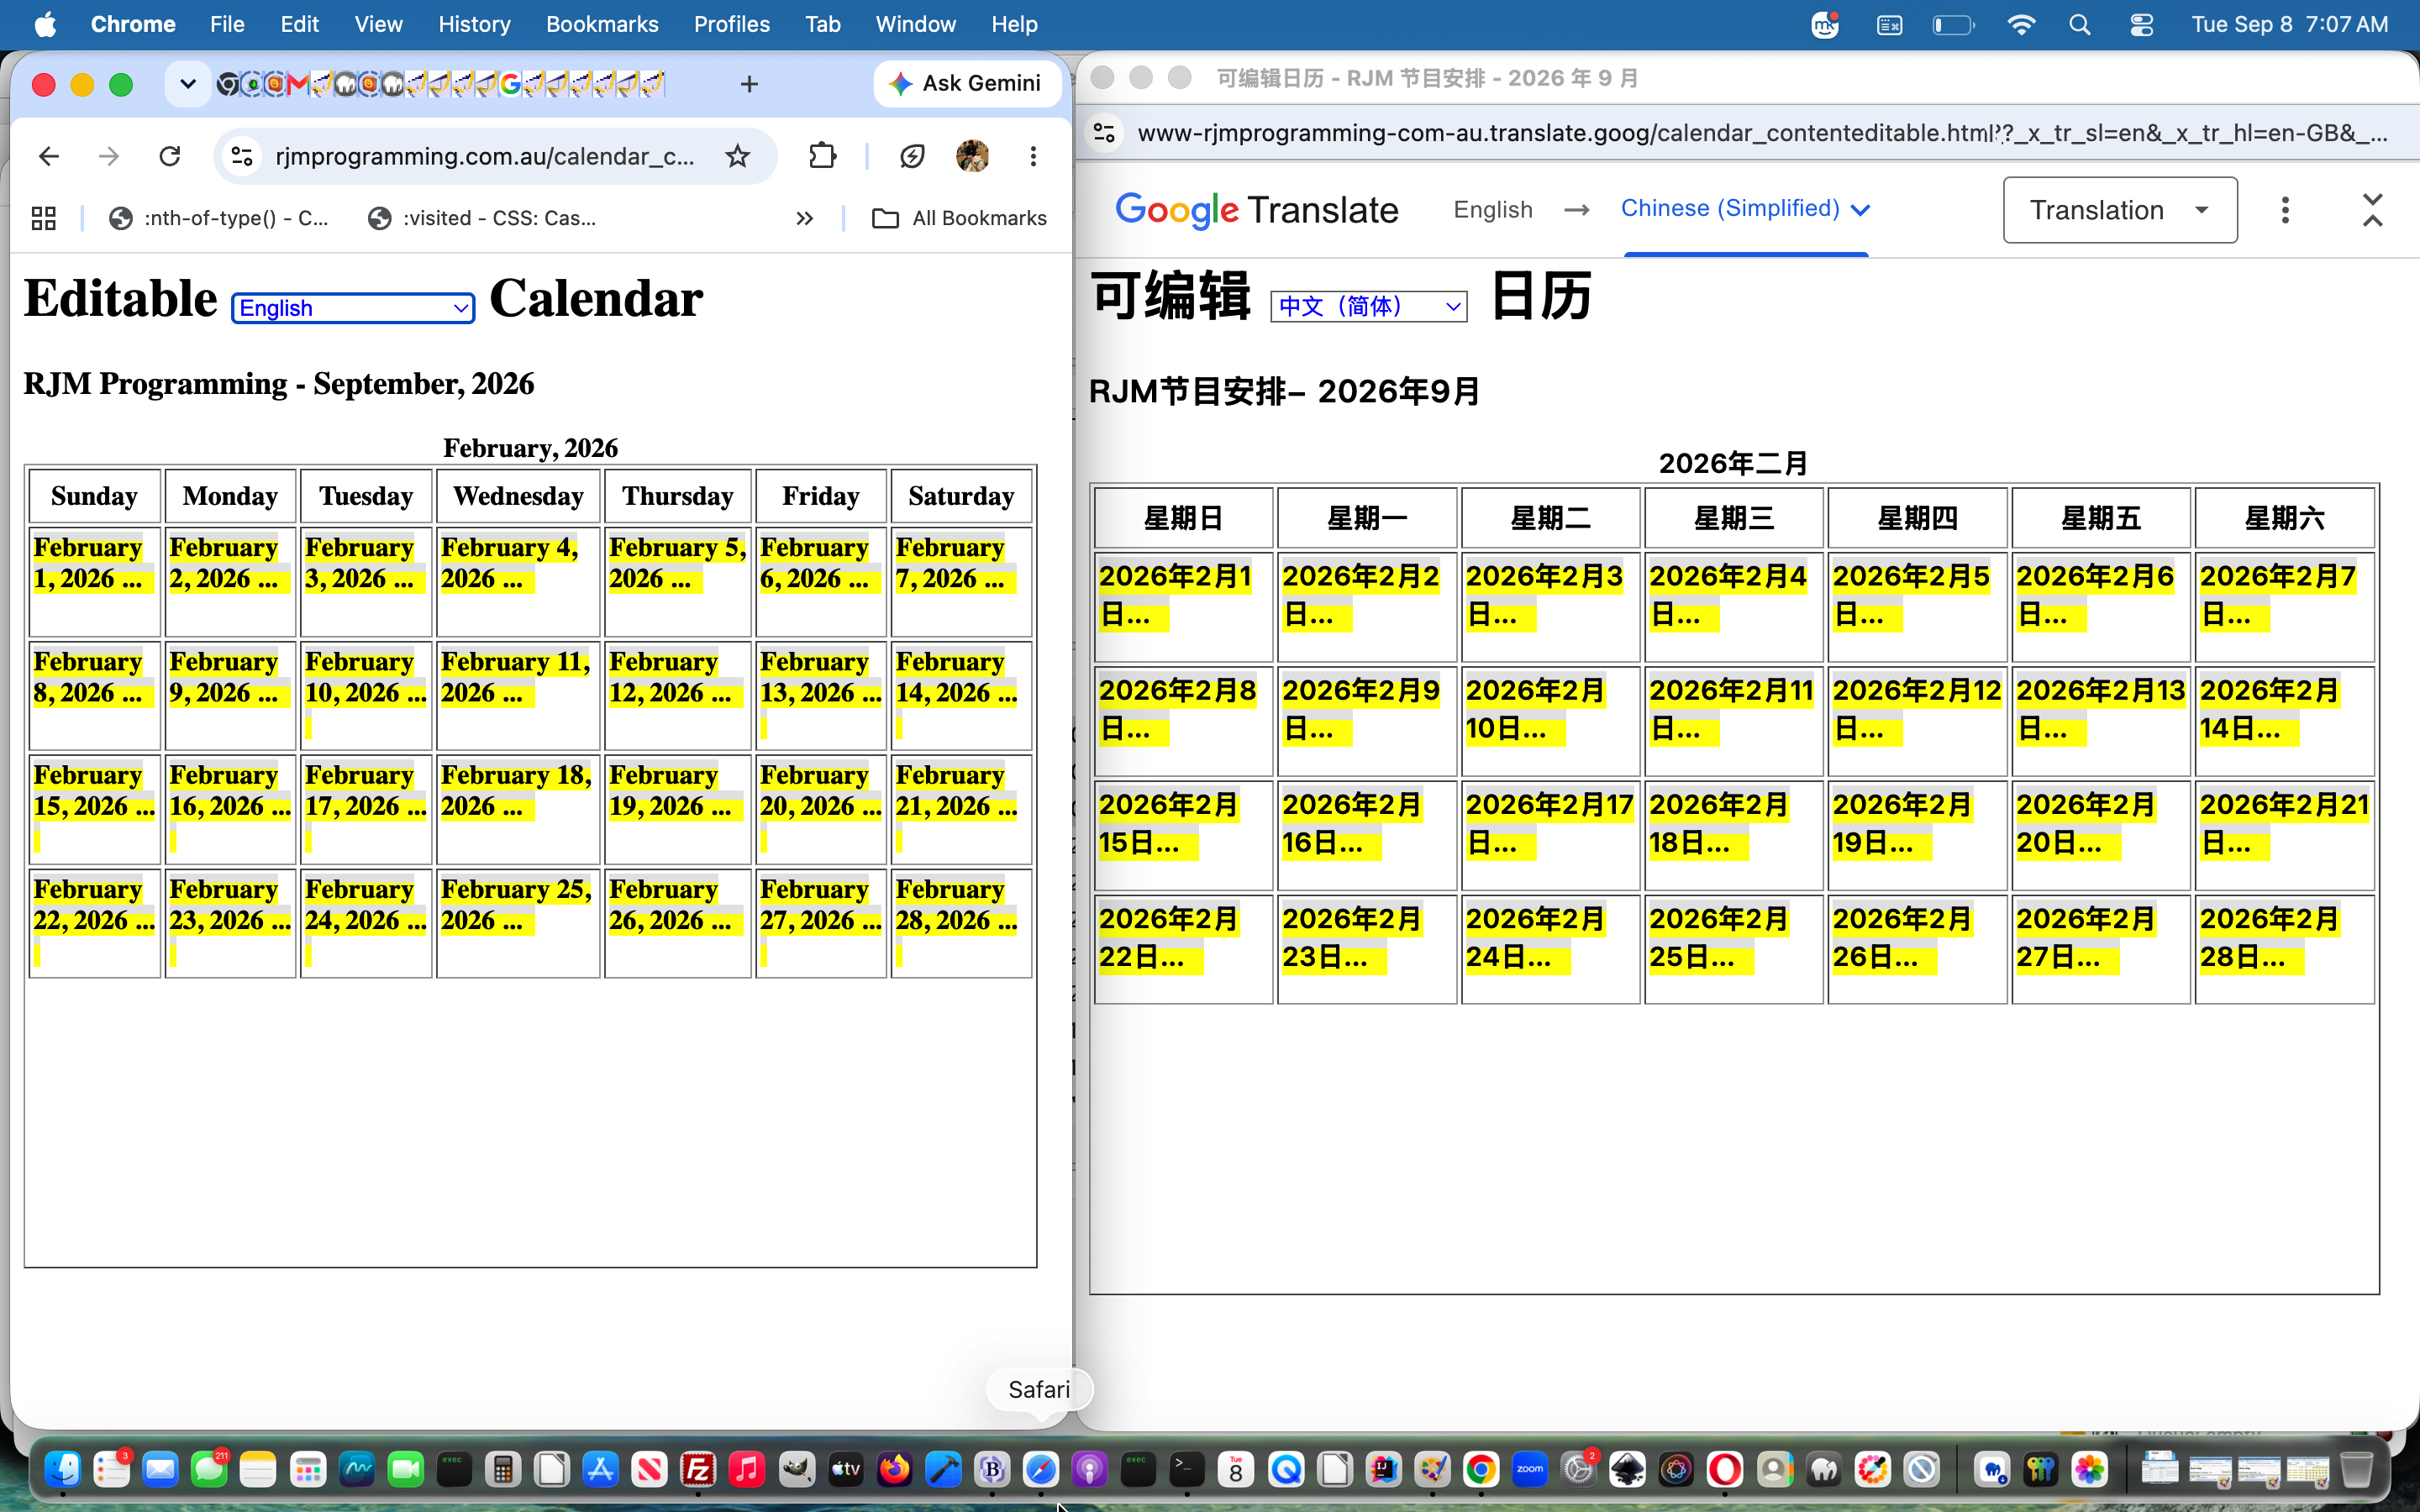Open Zoom from the dock
2420x1512 pixels.
(1530, 1469)
